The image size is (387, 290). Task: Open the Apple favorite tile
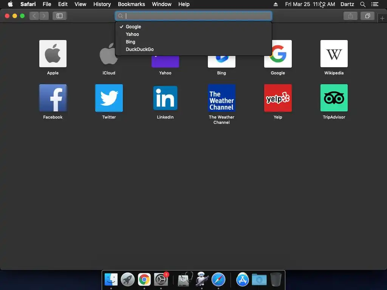(x=53, y=54)
